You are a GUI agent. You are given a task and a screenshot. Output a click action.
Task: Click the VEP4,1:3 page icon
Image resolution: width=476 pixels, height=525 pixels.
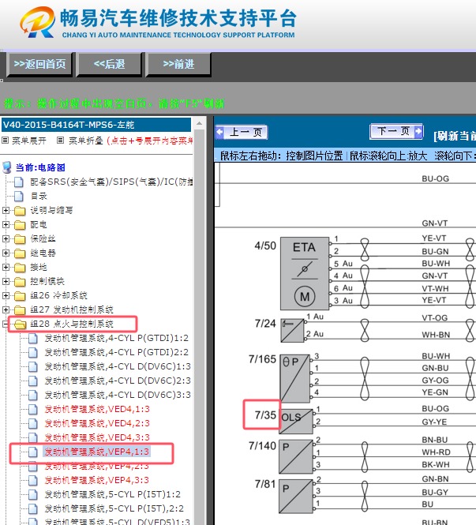point(33,452)
